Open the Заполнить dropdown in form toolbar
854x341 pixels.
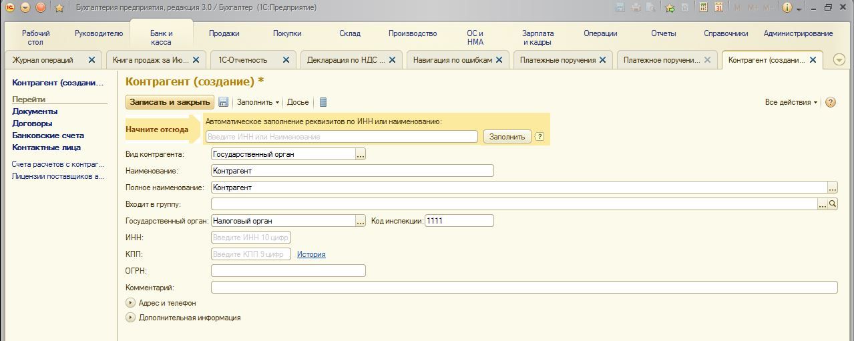point(258,102)
